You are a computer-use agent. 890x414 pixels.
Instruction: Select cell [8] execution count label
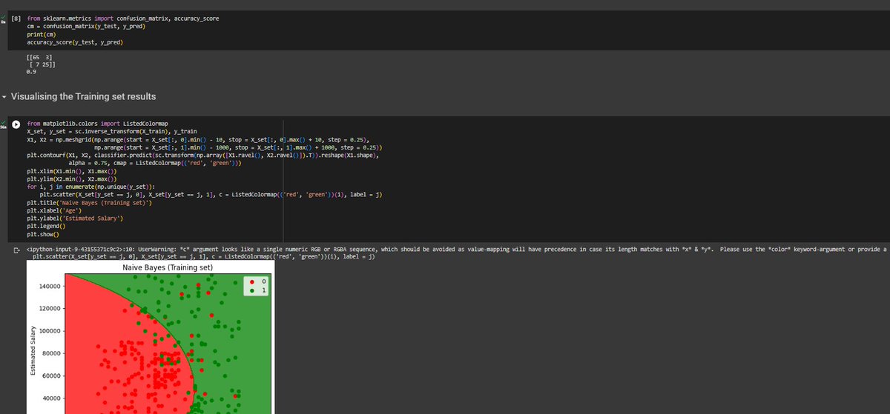click(x=16, y=18)
